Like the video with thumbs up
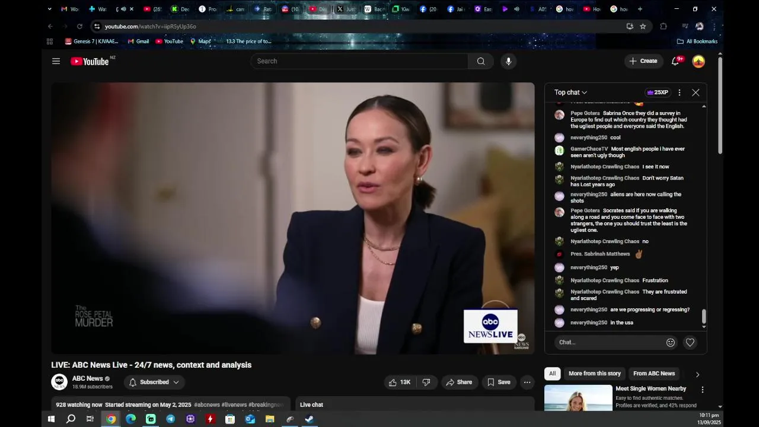This screenshot has width=759, height=427. click(x=400, y=382)
